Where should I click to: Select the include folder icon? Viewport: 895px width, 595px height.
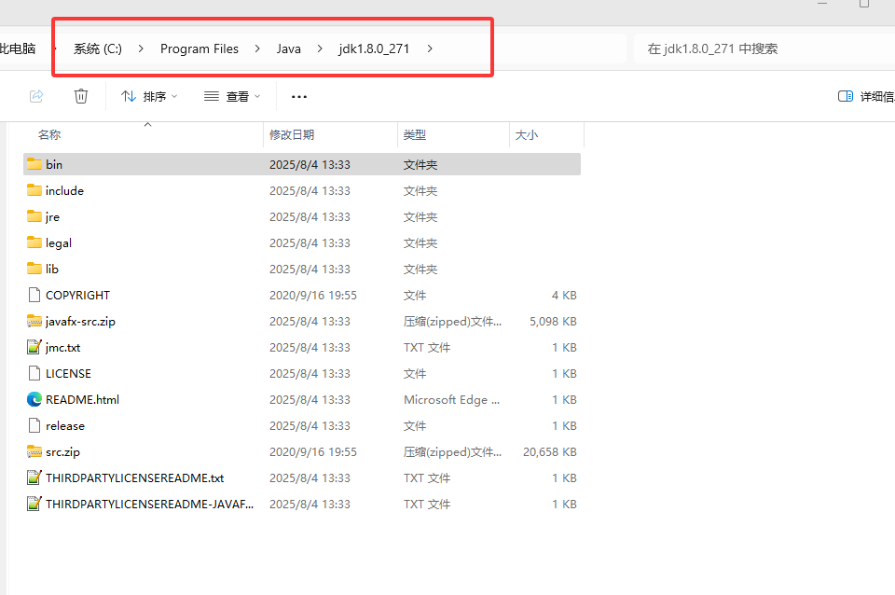[34, 191]
